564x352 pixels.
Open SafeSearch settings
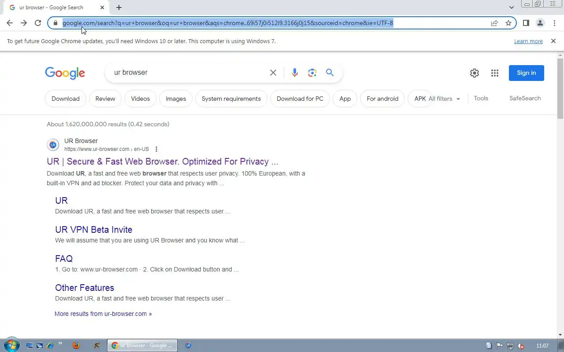point(525,98)
